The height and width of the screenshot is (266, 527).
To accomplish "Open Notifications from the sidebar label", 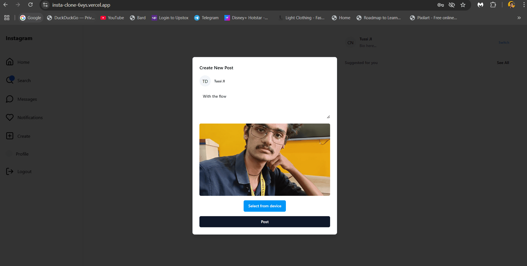I will (x=30, y=118).
